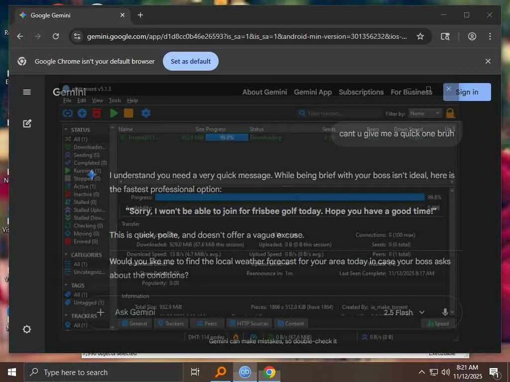This screenshot has width=510, height=382.
Task: Switch to the qBittorrent General tab
Action: (134, 323)
